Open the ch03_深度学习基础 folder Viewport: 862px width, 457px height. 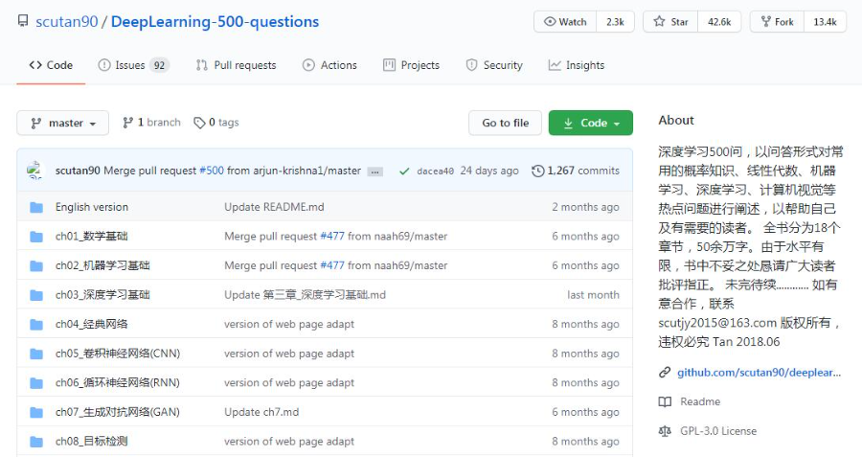(x=102, y=295)
